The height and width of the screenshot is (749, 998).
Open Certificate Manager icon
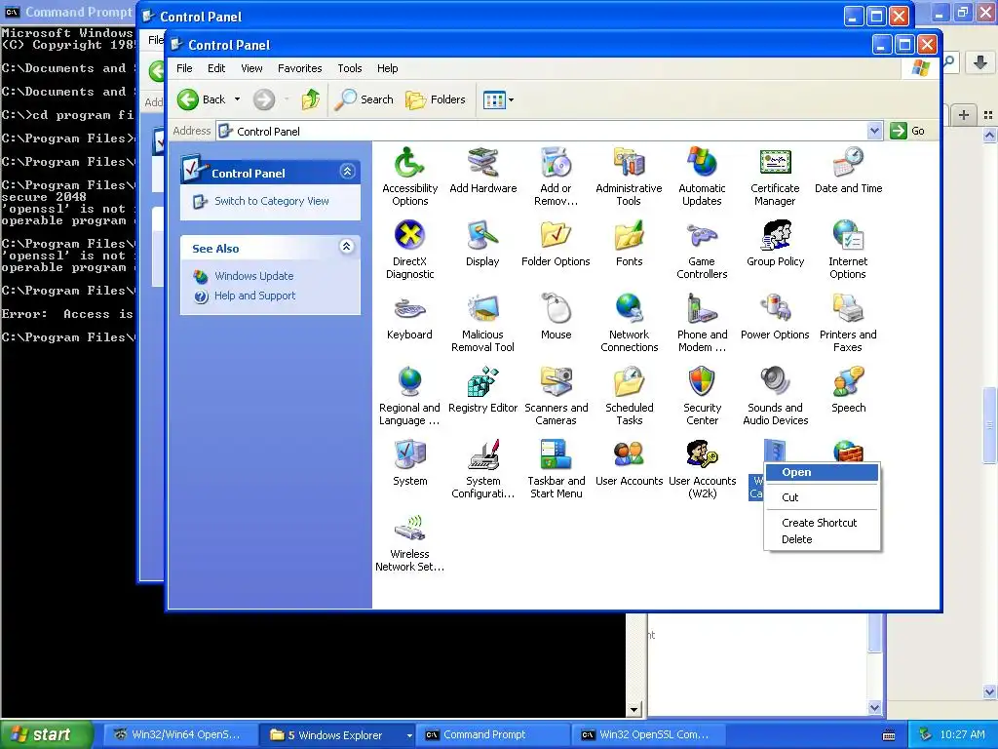pyautogui.click(x=775, y=163)
